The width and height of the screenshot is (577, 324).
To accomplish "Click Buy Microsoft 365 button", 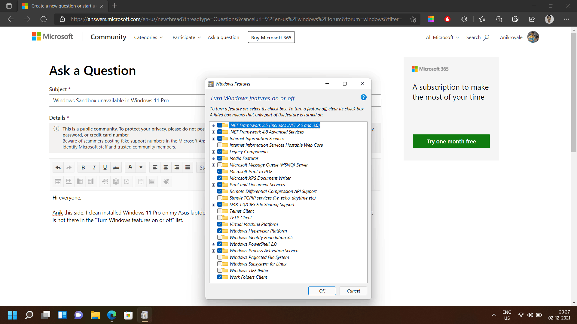I will [x=271, y=37].
